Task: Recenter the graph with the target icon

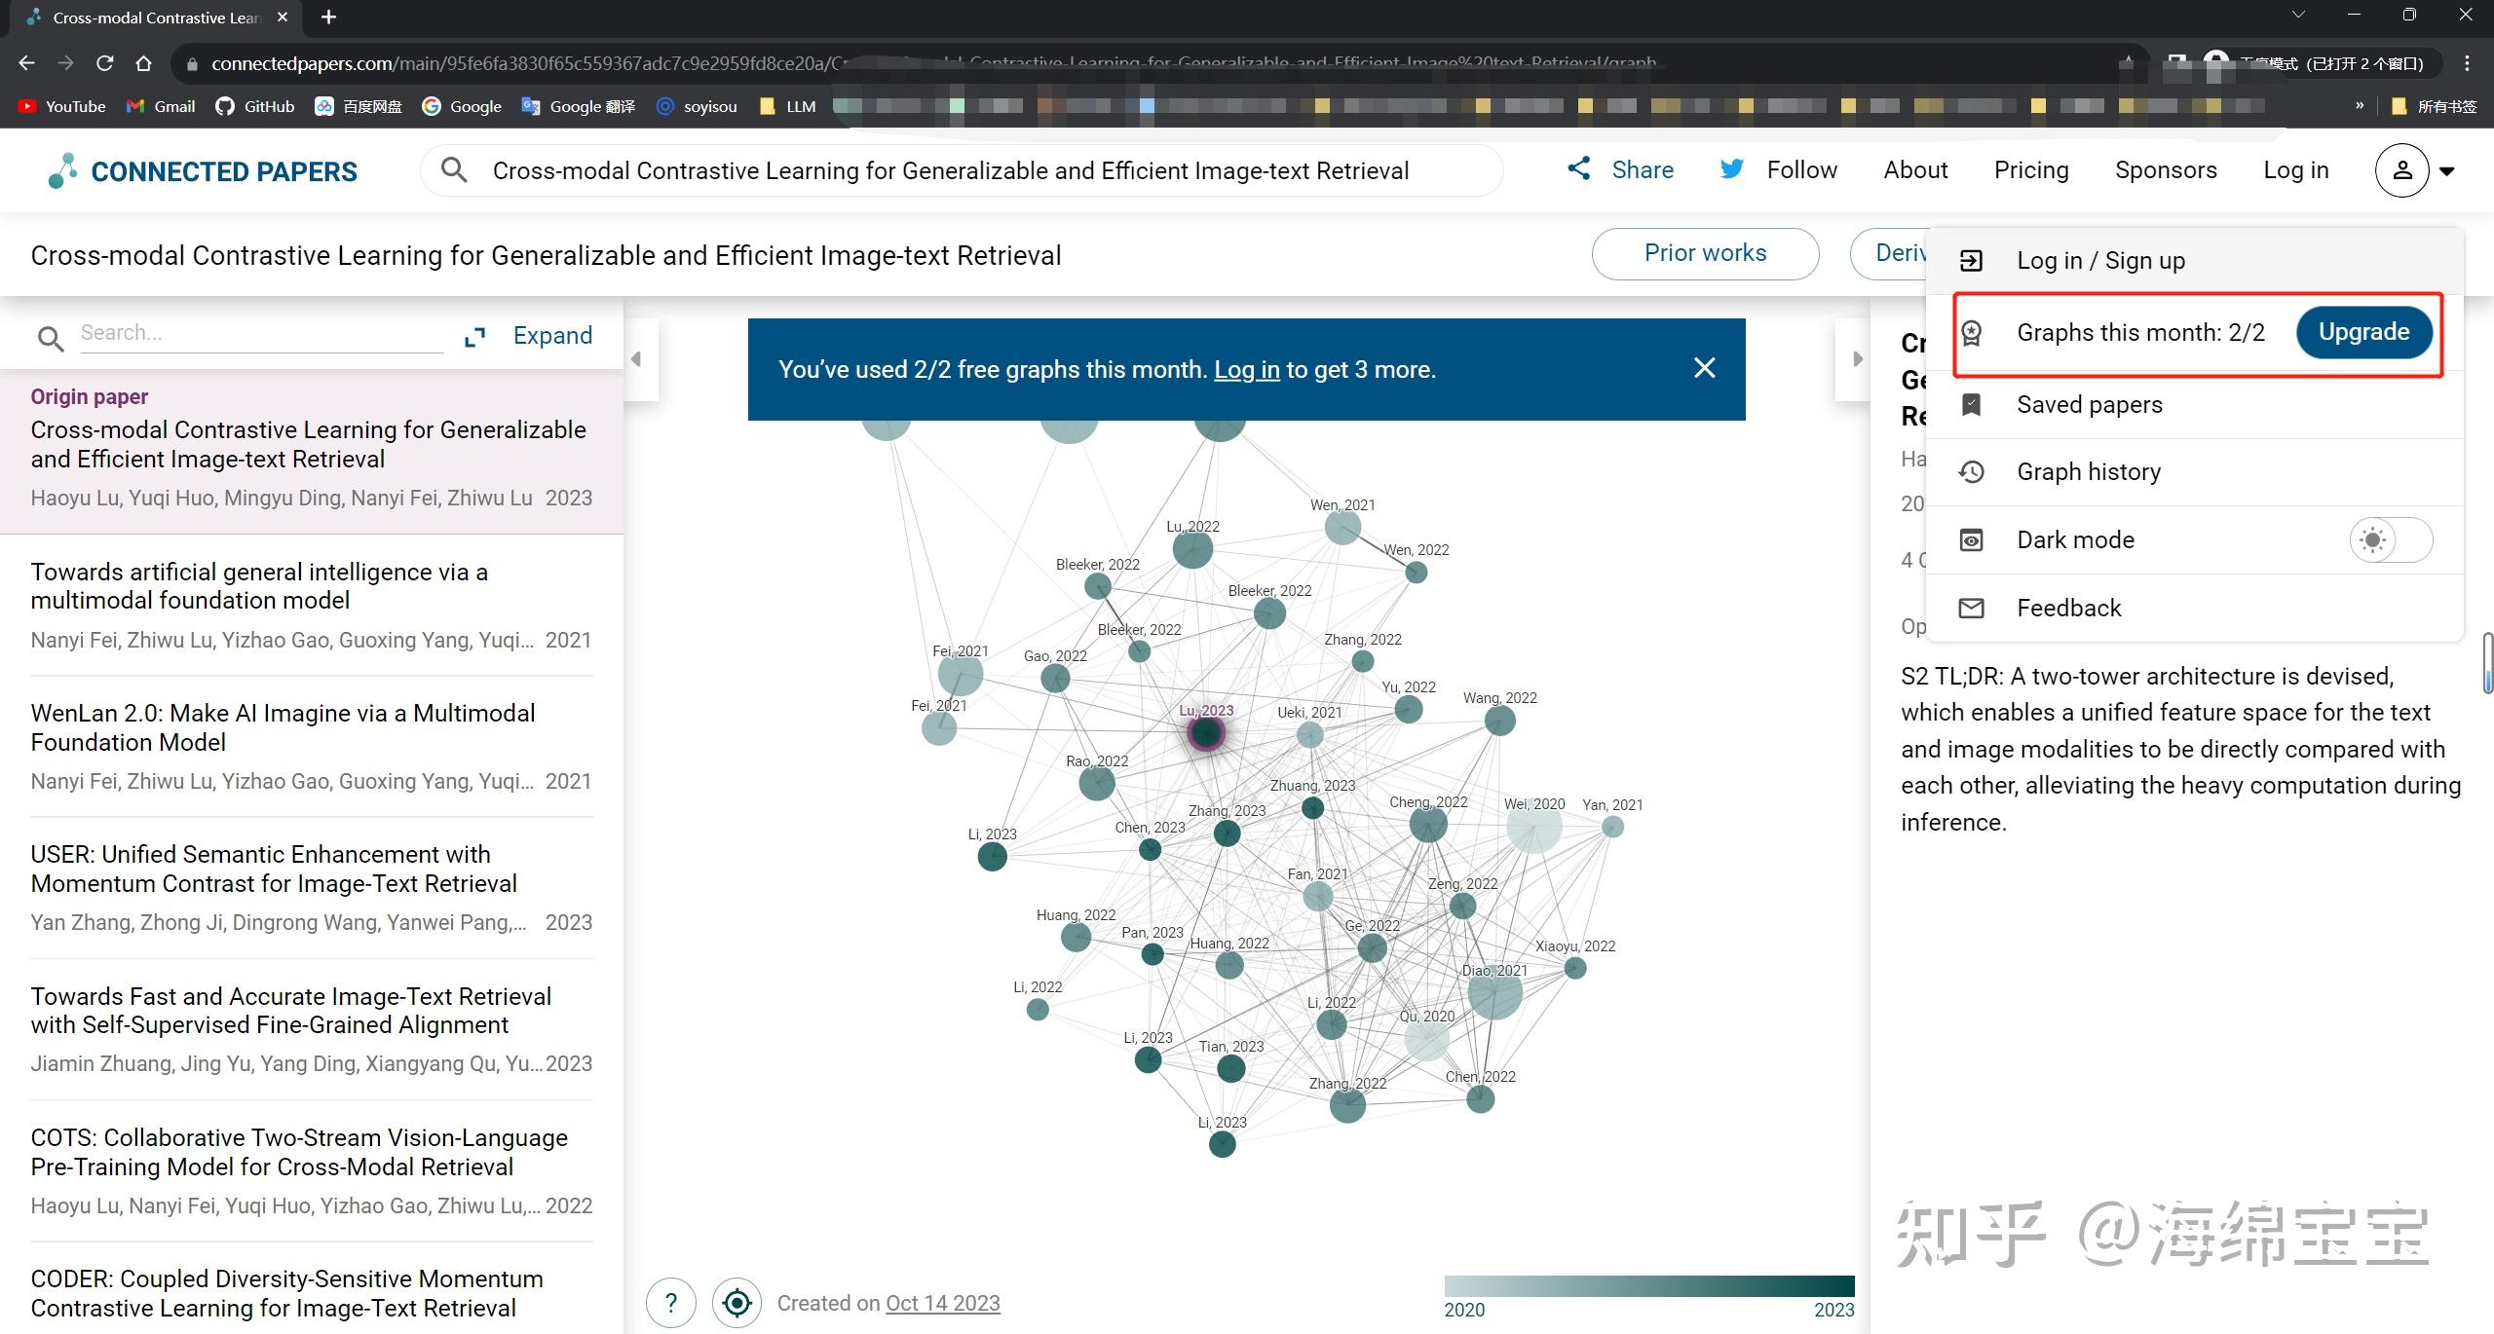Action: point(737,1302)
